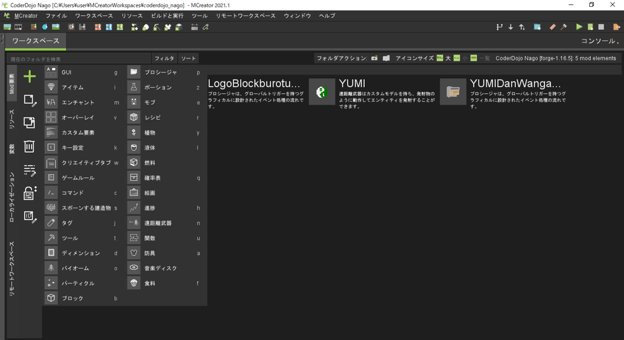The image size is (624, 340).
Task: Enable 一覧 list view mode
Action: (x=485, y=58)
